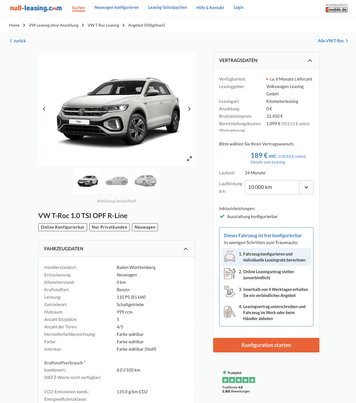Viewport: 356px width, 403px height.
Task: Click the Nur Privatkunden tag
Action: tap(109, 227)
